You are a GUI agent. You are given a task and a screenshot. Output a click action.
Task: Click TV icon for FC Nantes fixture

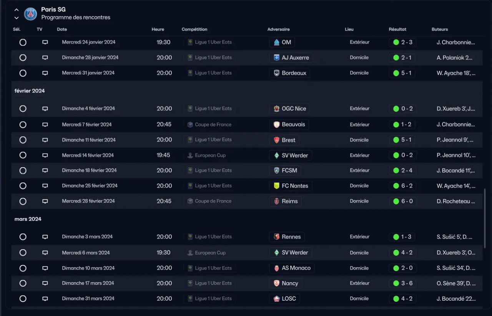point(45,186)
